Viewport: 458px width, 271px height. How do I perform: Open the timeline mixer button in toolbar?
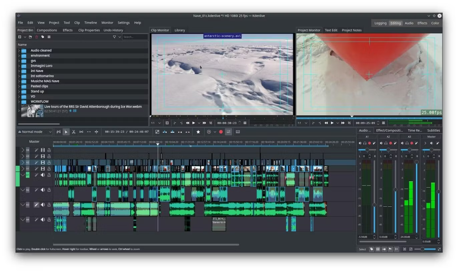click(x=228, y=132)
